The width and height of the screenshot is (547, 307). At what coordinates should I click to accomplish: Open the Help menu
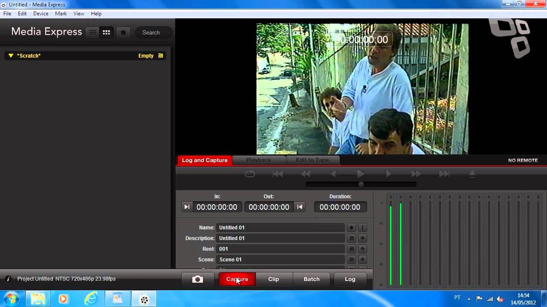(x=96, y=14)
